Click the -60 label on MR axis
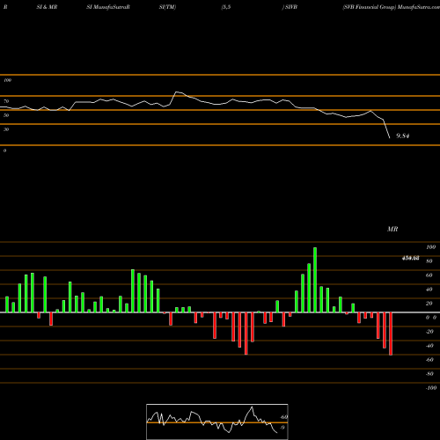Viewport: 440px width, 440px height. [x=429, y=360]
